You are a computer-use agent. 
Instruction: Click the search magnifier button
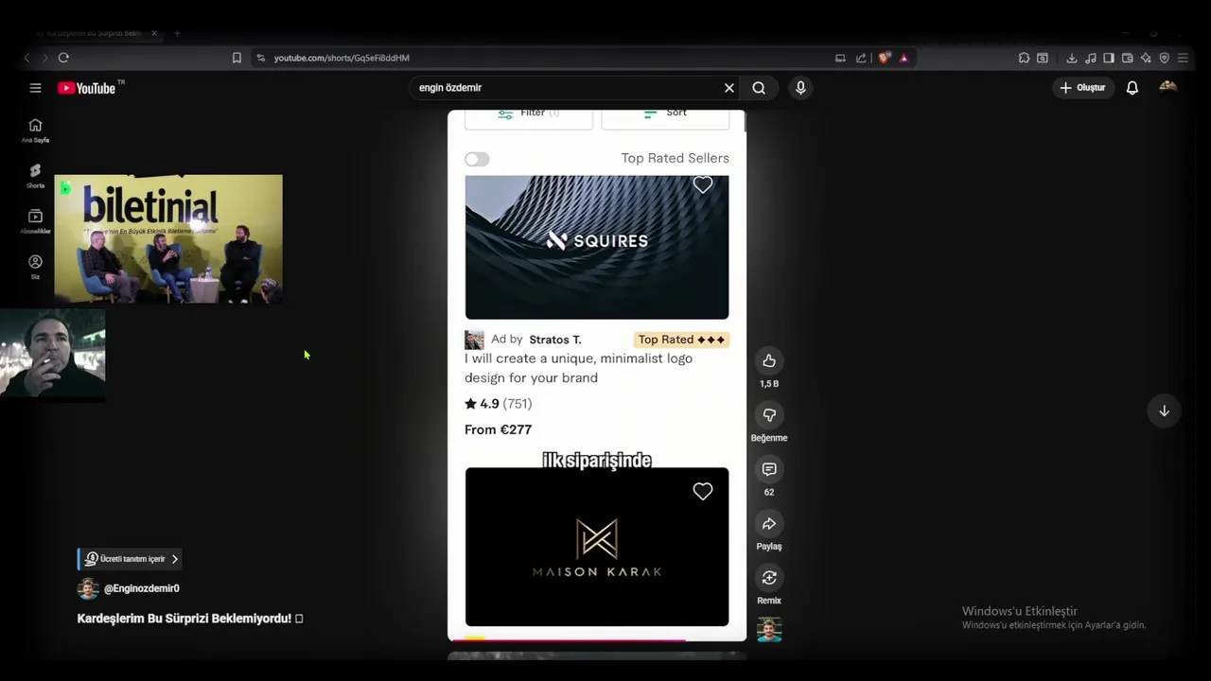(x=759, y=88)
